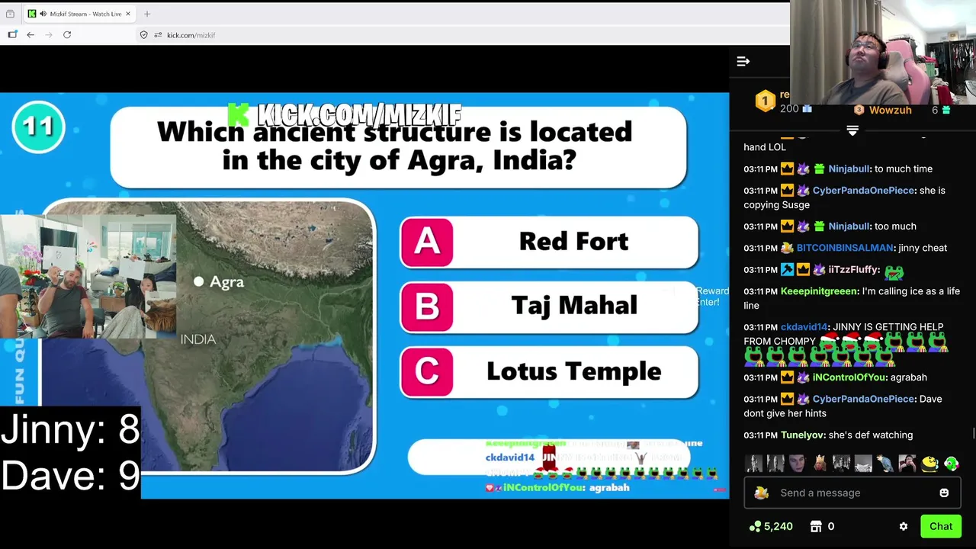The image size is (976, 549).
Task: Open Tunelyov username in chat
Action: pyautogui.click(x=802, y=435)
